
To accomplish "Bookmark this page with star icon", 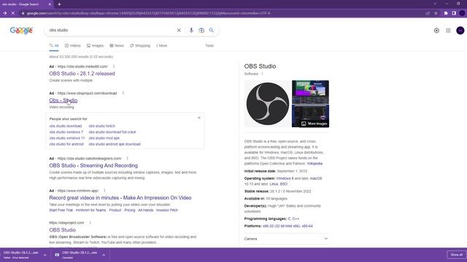I will click(x=436, y=13).
